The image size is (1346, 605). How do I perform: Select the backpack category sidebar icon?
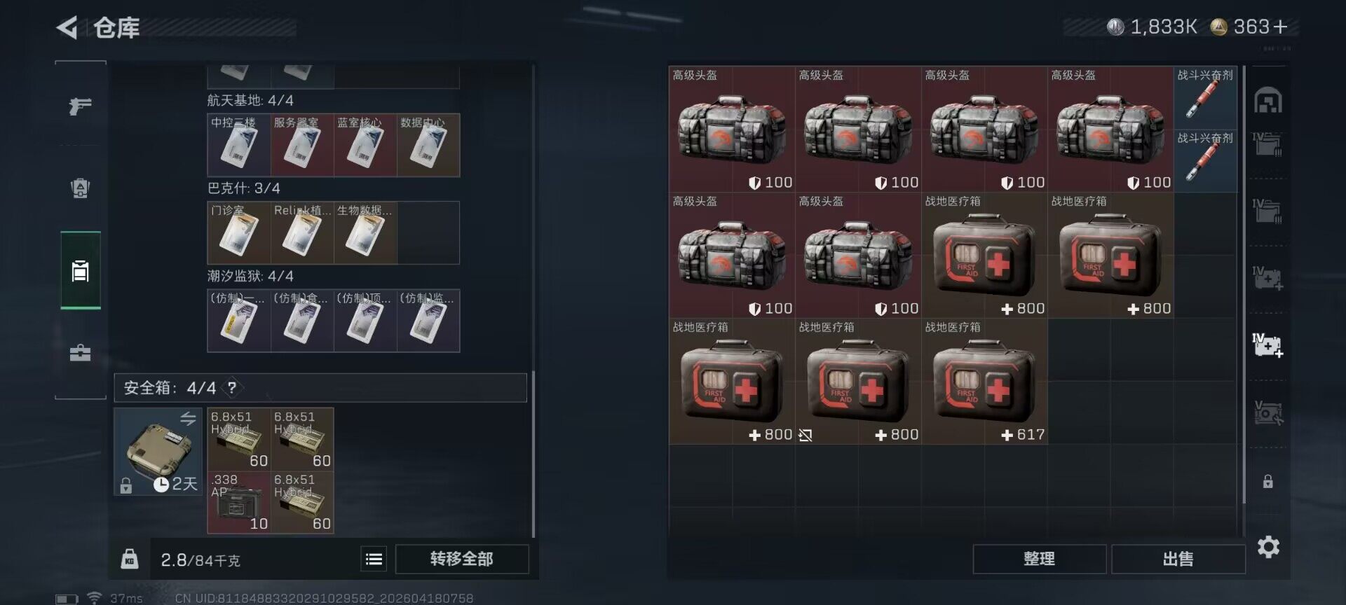click(x=81, y=188)
